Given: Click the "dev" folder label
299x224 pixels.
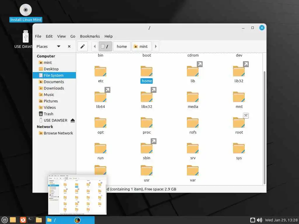Looking at the screenshot, I should [239, 55].
